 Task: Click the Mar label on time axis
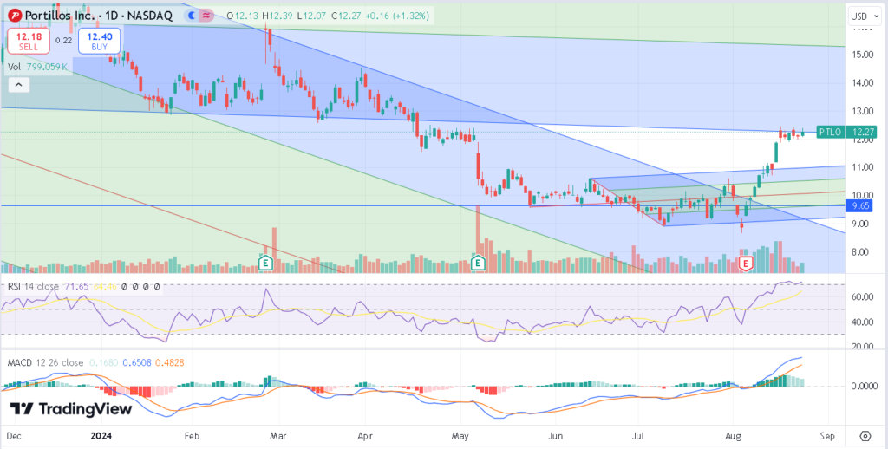point(277,437)
